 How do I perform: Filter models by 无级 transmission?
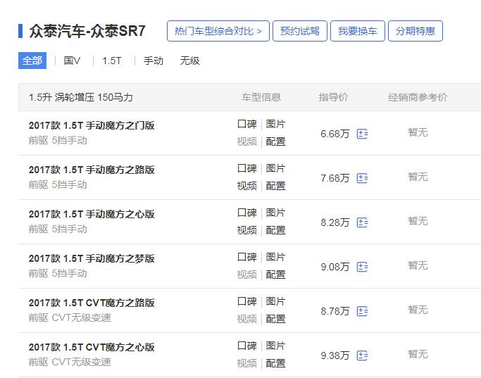pos(189,61)
